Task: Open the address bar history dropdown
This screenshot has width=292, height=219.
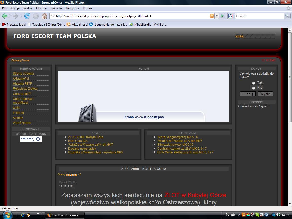Action: (x=217, y=16)
